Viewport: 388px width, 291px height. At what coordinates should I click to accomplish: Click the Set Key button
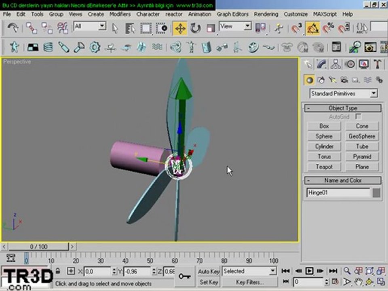209,282
